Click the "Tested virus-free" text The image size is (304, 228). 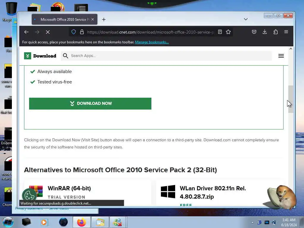[x=55, y=82]
